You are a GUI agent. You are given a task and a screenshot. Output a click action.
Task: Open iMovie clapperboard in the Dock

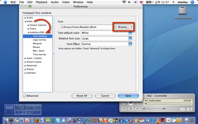[121, 120]
